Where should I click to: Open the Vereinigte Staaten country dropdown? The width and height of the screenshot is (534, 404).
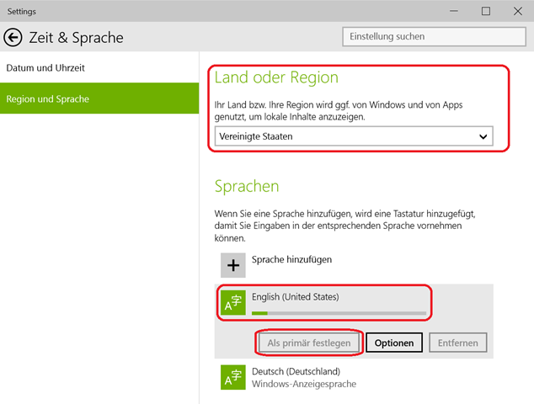pos(354,136)
